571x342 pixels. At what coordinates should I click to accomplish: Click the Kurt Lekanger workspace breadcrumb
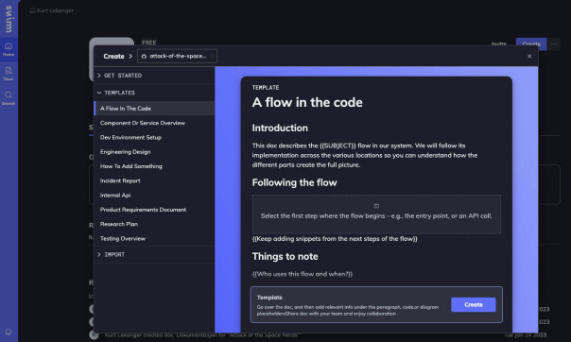(55, 10)
